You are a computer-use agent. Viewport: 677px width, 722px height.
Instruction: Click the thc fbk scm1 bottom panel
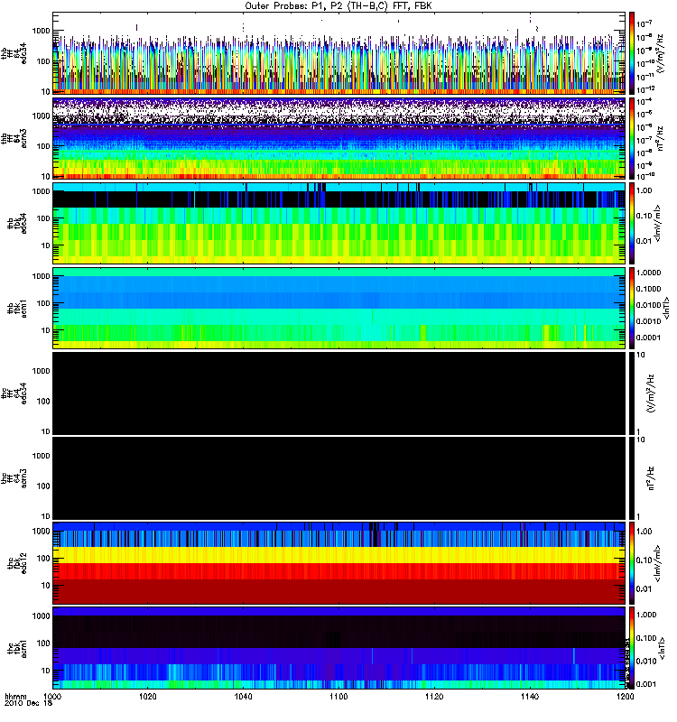339,648
